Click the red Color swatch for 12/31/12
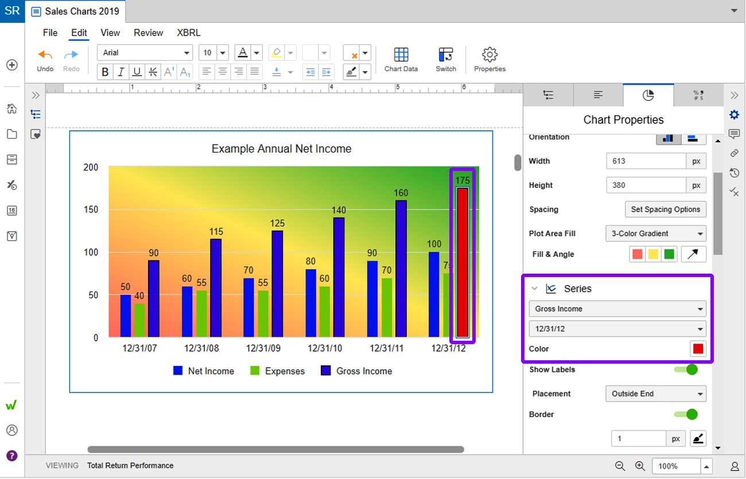This screenshot has height=479, width=746. [698, 348]
